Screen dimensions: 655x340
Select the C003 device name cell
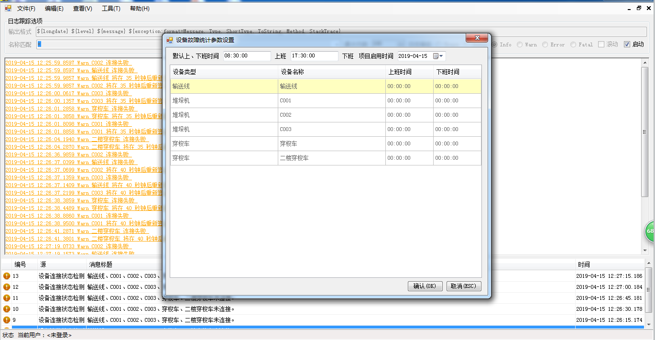(x=332, y=129)
